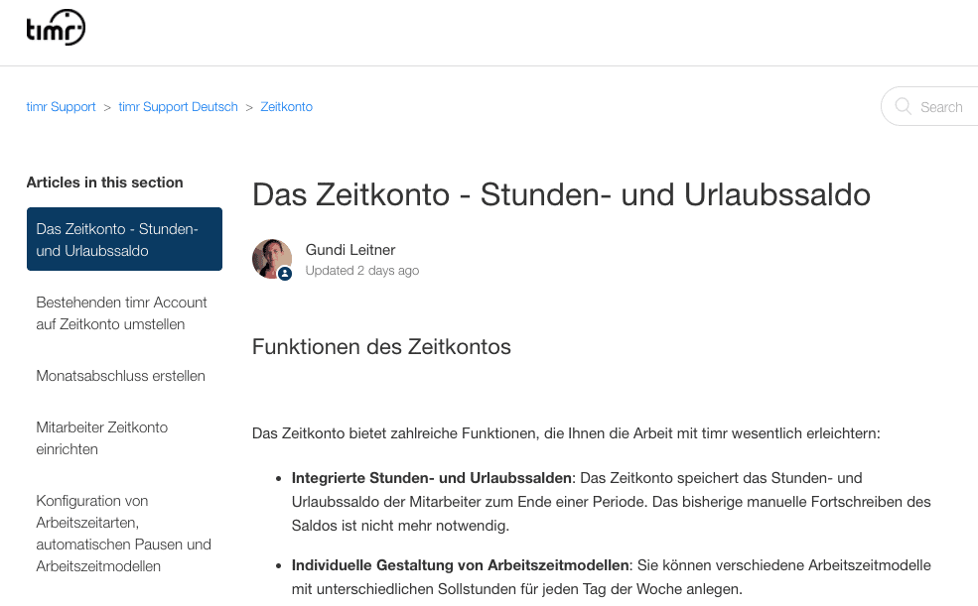
Task: Click 'Individuelle Gestaltung von Arbeitszeitmodellen' bold text
Action: 461,565
